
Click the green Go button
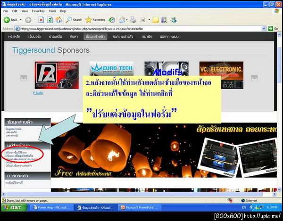(x=273, y=29)
